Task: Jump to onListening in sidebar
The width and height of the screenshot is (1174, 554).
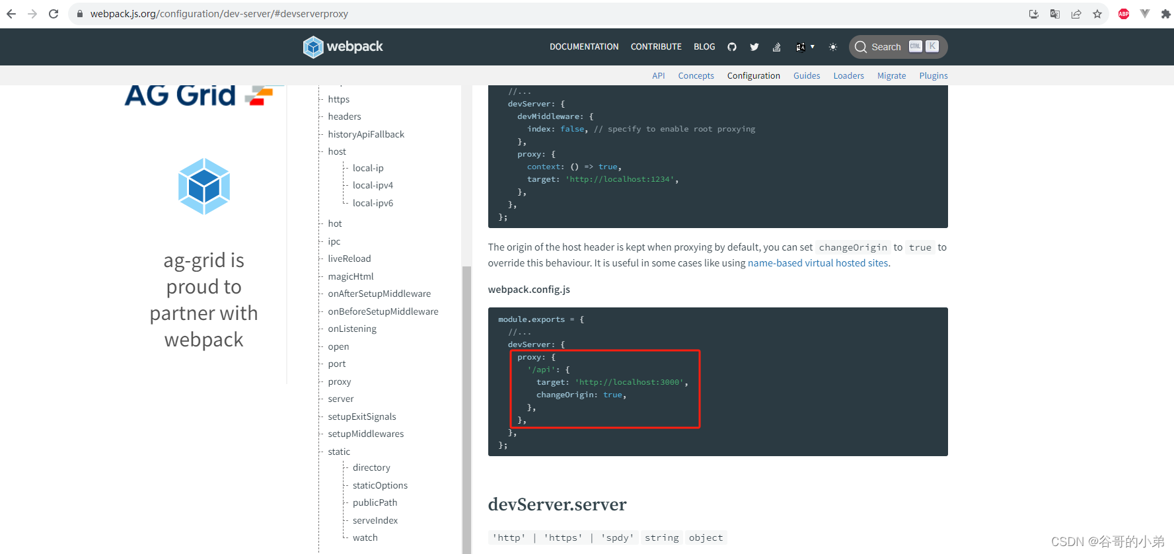Action: point(352,329)
